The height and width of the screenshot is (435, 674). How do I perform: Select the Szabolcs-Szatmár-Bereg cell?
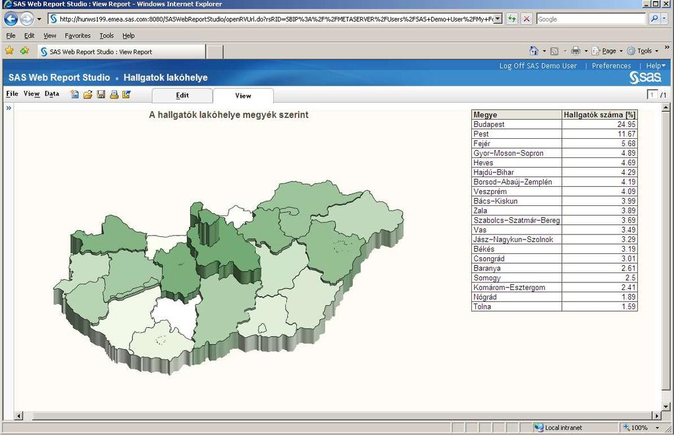(x=517, y=220)
